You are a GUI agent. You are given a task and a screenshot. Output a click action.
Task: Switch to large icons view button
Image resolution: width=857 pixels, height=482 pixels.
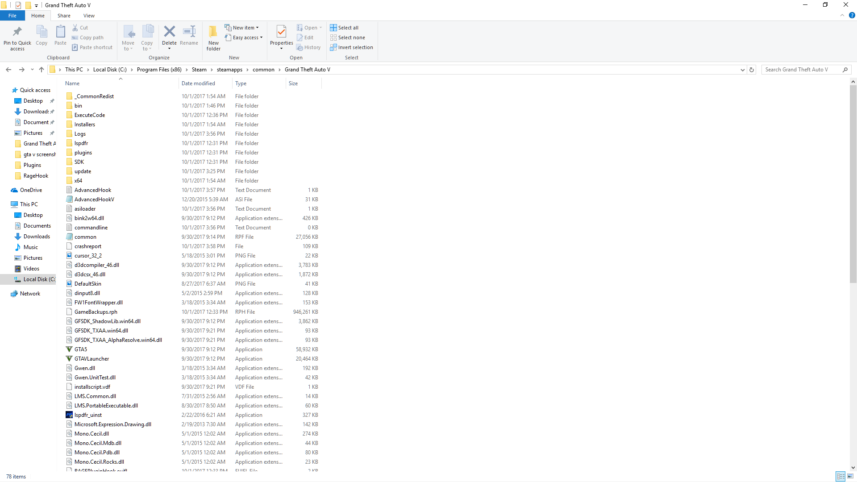pos(850,476)
